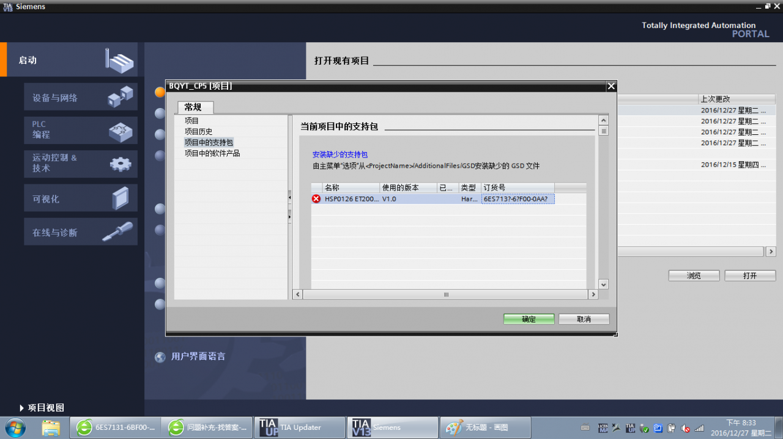This screenshot has width=783, height=439.
Task: Select 项目中的软件产品 navigation entry
Action: tap(212, 153)
